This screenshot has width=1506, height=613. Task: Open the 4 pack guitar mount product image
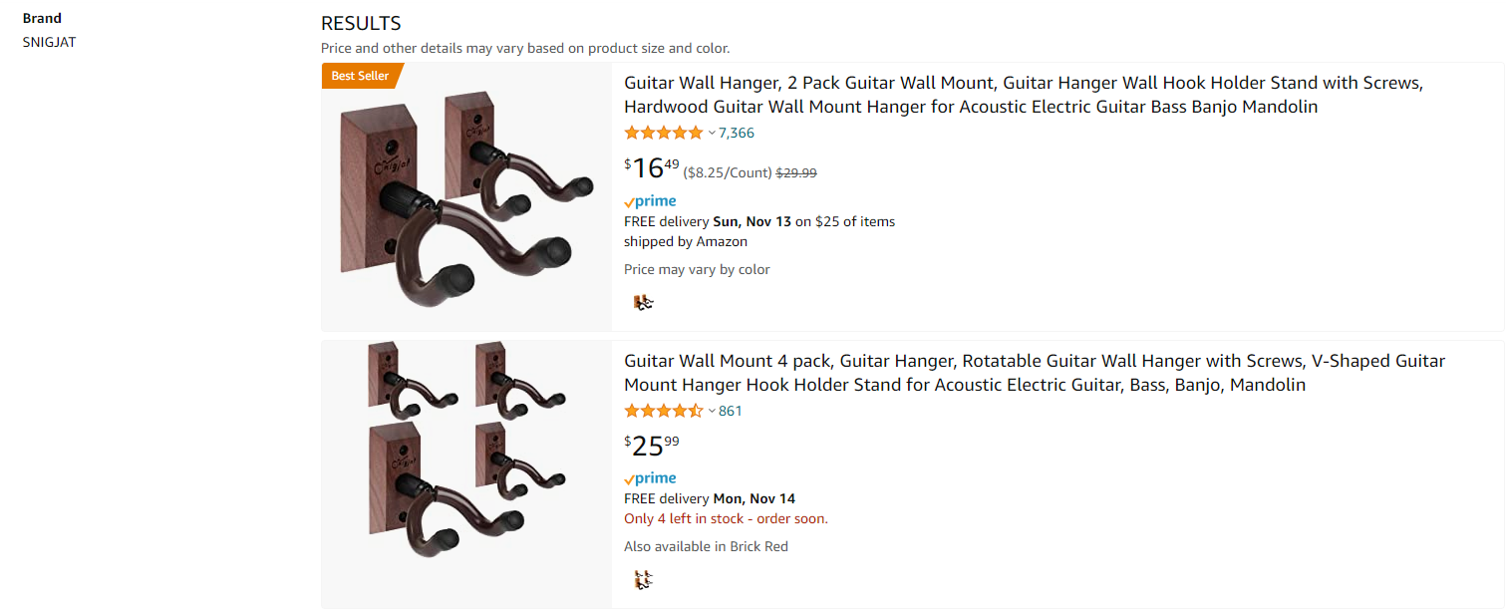pyautogui.click(x=466, y=474)
